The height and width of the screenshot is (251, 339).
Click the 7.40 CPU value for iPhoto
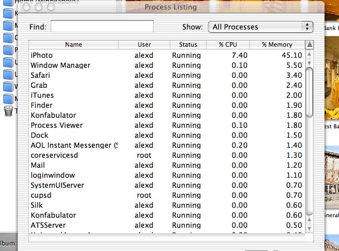pyautogui.click(x=239, y=55)
